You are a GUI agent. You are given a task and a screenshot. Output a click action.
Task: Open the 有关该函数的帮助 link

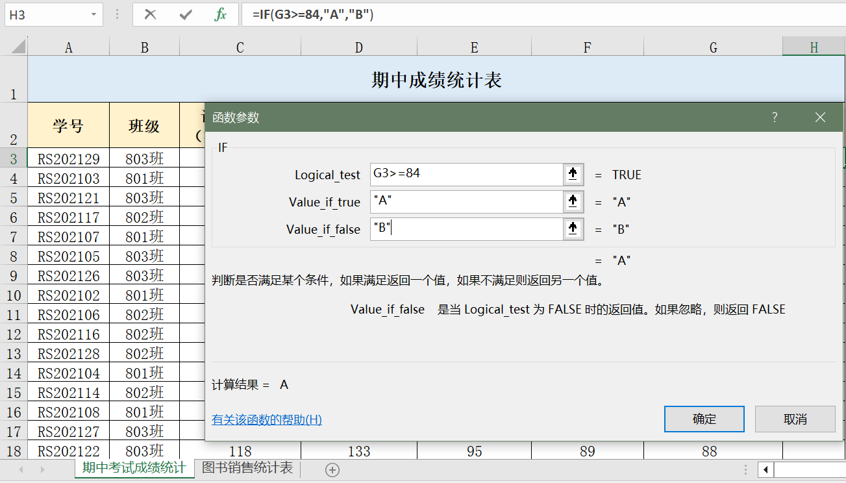pyautogui.click(x=267, y=420)
